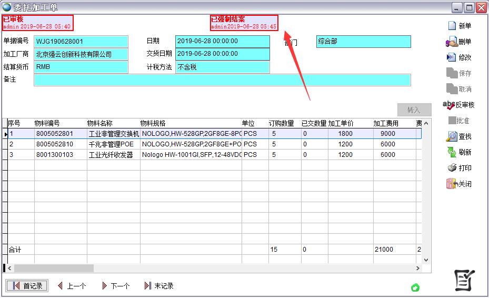This screenshot has width=489, height=298.
Task: Go to 上一个 (previous record)
Action: [72, 286]
